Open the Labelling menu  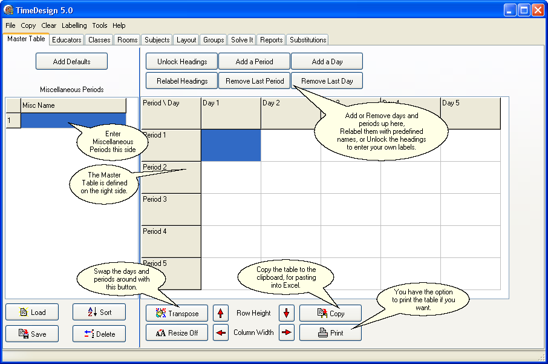point(74,25)
